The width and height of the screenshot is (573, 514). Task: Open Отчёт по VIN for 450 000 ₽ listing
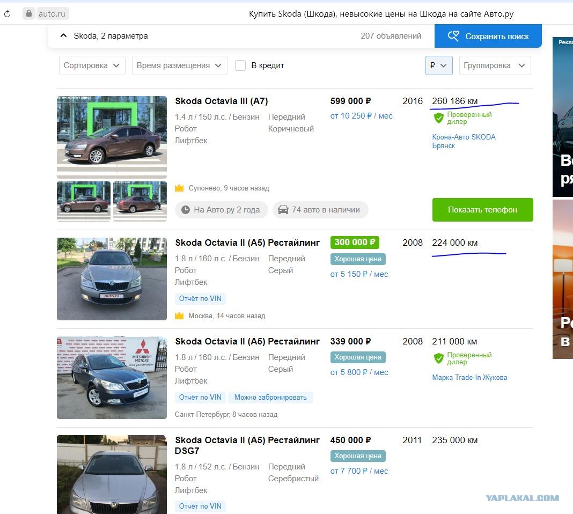click(x=200, y=506)
